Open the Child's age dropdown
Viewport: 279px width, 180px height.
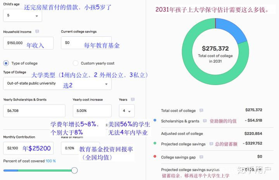[22, 15]
